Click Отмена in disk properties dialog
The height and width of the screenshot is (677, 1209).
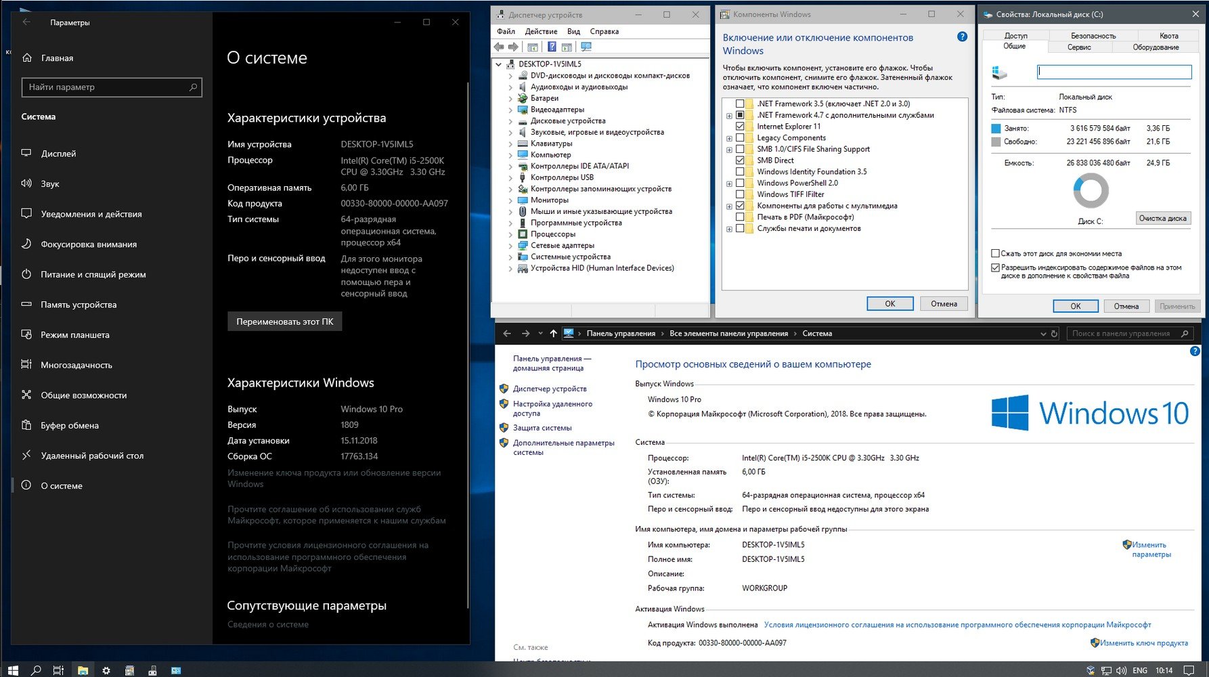[1126, 306]
